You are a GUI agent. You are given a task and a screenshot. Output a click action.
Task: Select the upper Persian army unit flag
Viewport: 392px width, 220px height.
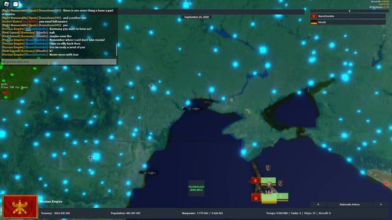tap(256, 181)
